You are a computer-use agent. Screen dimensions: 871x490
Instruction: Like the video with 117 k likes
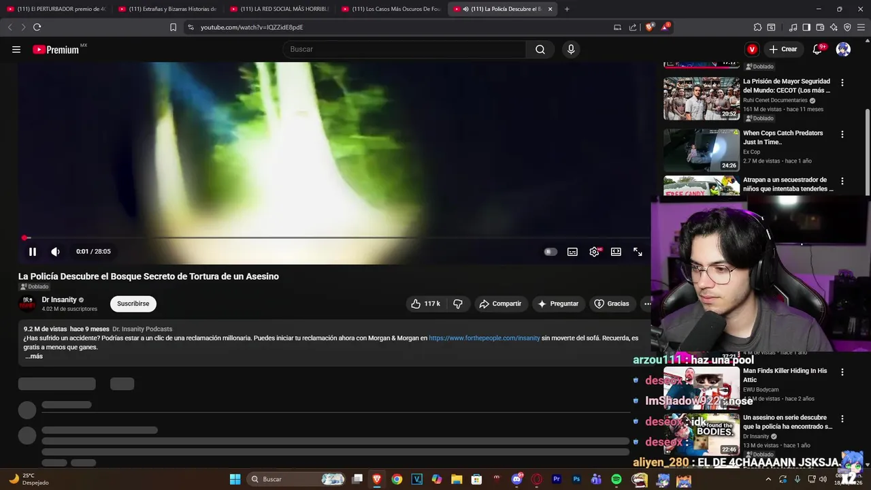tap(426, 304)
